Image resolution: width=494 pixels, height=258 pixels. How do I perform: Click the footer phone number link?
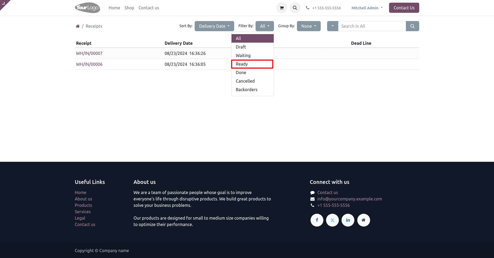[334, 205]
